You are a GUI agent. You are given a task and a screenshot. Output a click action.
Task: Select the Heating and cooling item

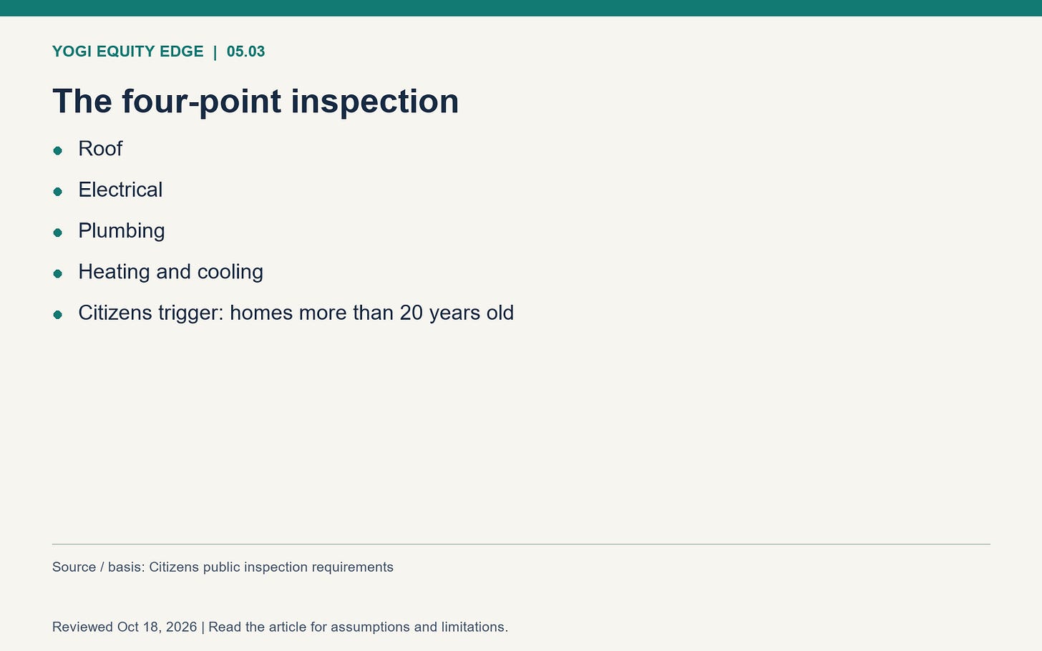(x=170, y=272)
